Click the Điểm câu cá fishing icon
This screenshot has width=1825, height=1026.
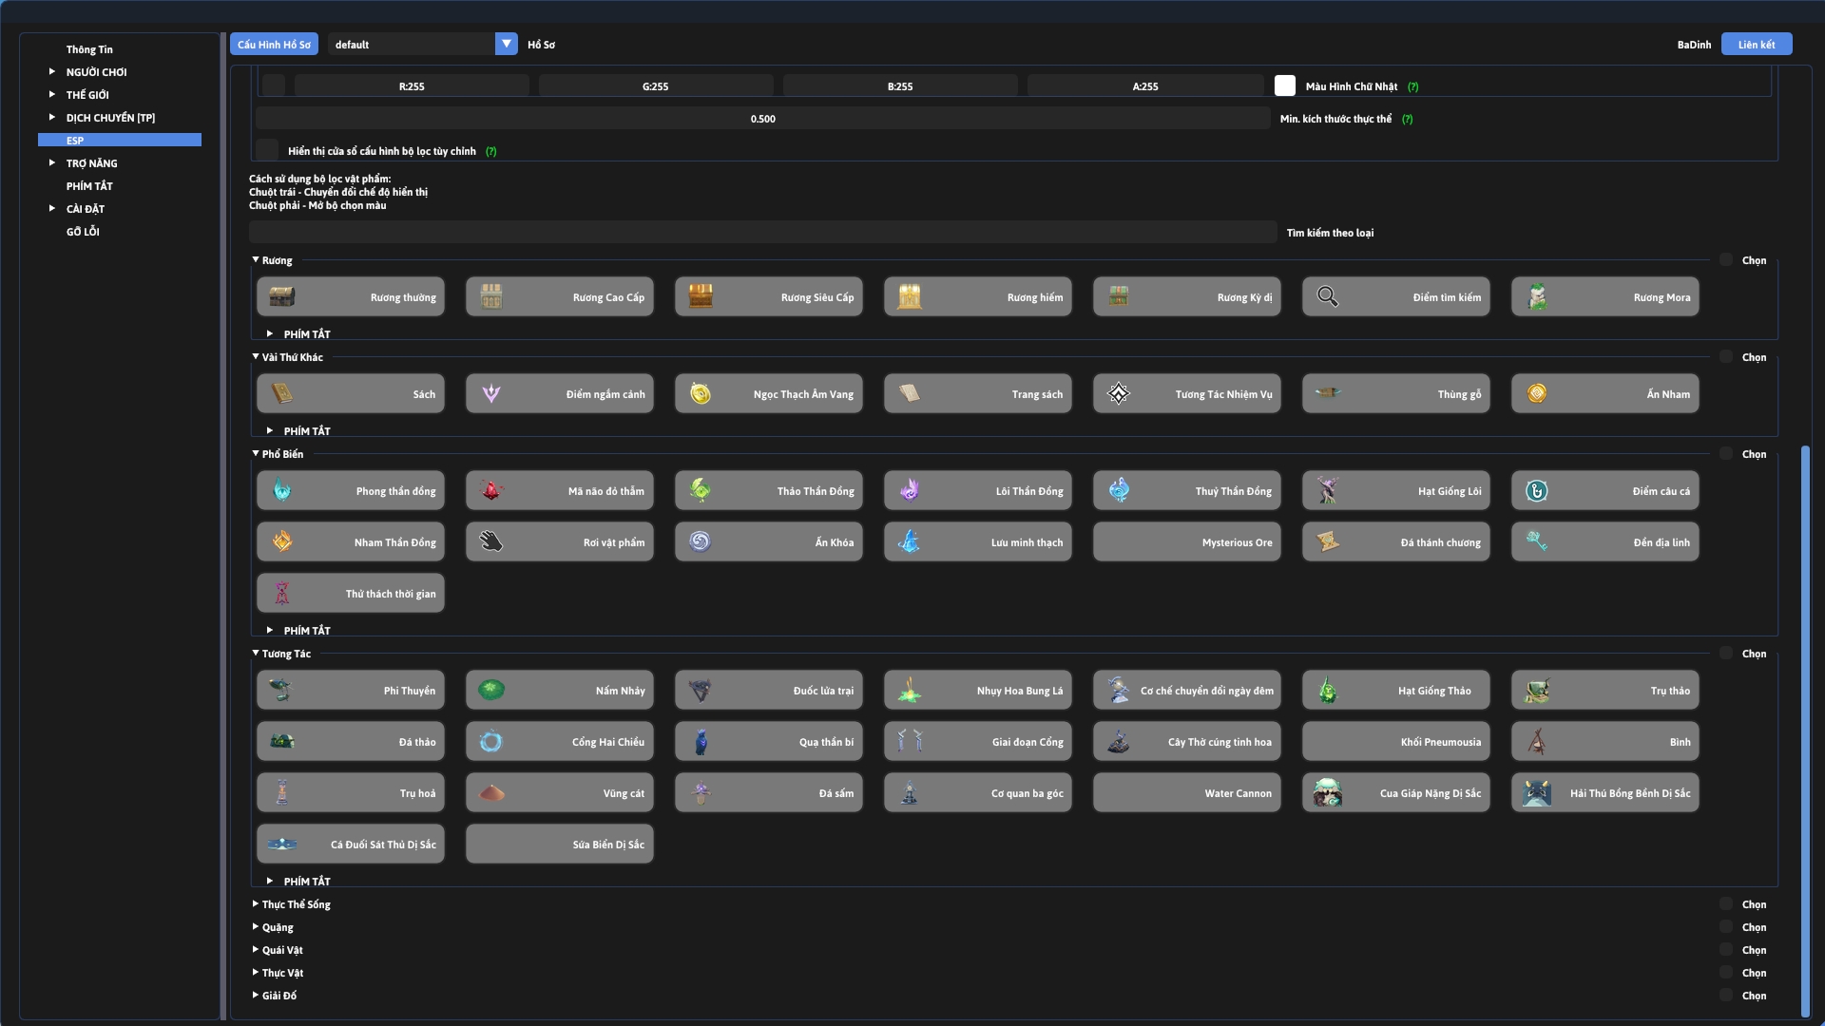1536,491
